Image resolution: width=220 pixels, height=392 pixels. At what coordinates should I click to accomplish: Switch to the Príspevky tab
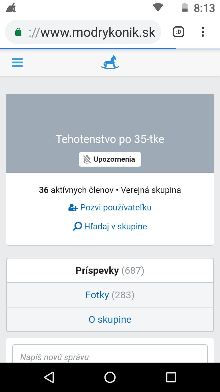pyautogui.click(x=110, y=271)
